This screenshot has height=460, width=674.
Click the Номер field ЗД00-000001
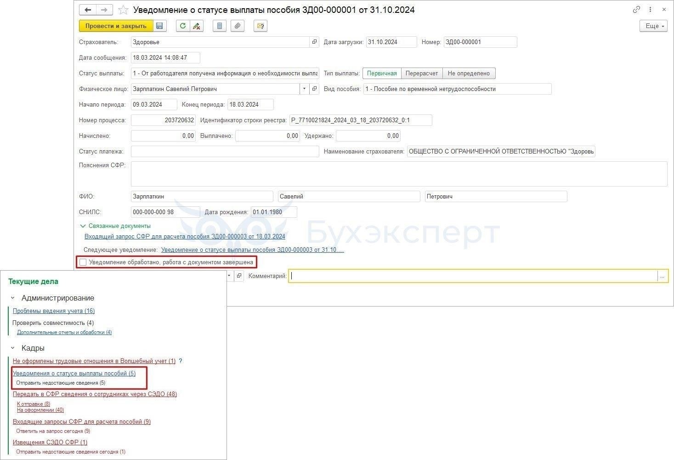tap(480, 42)
